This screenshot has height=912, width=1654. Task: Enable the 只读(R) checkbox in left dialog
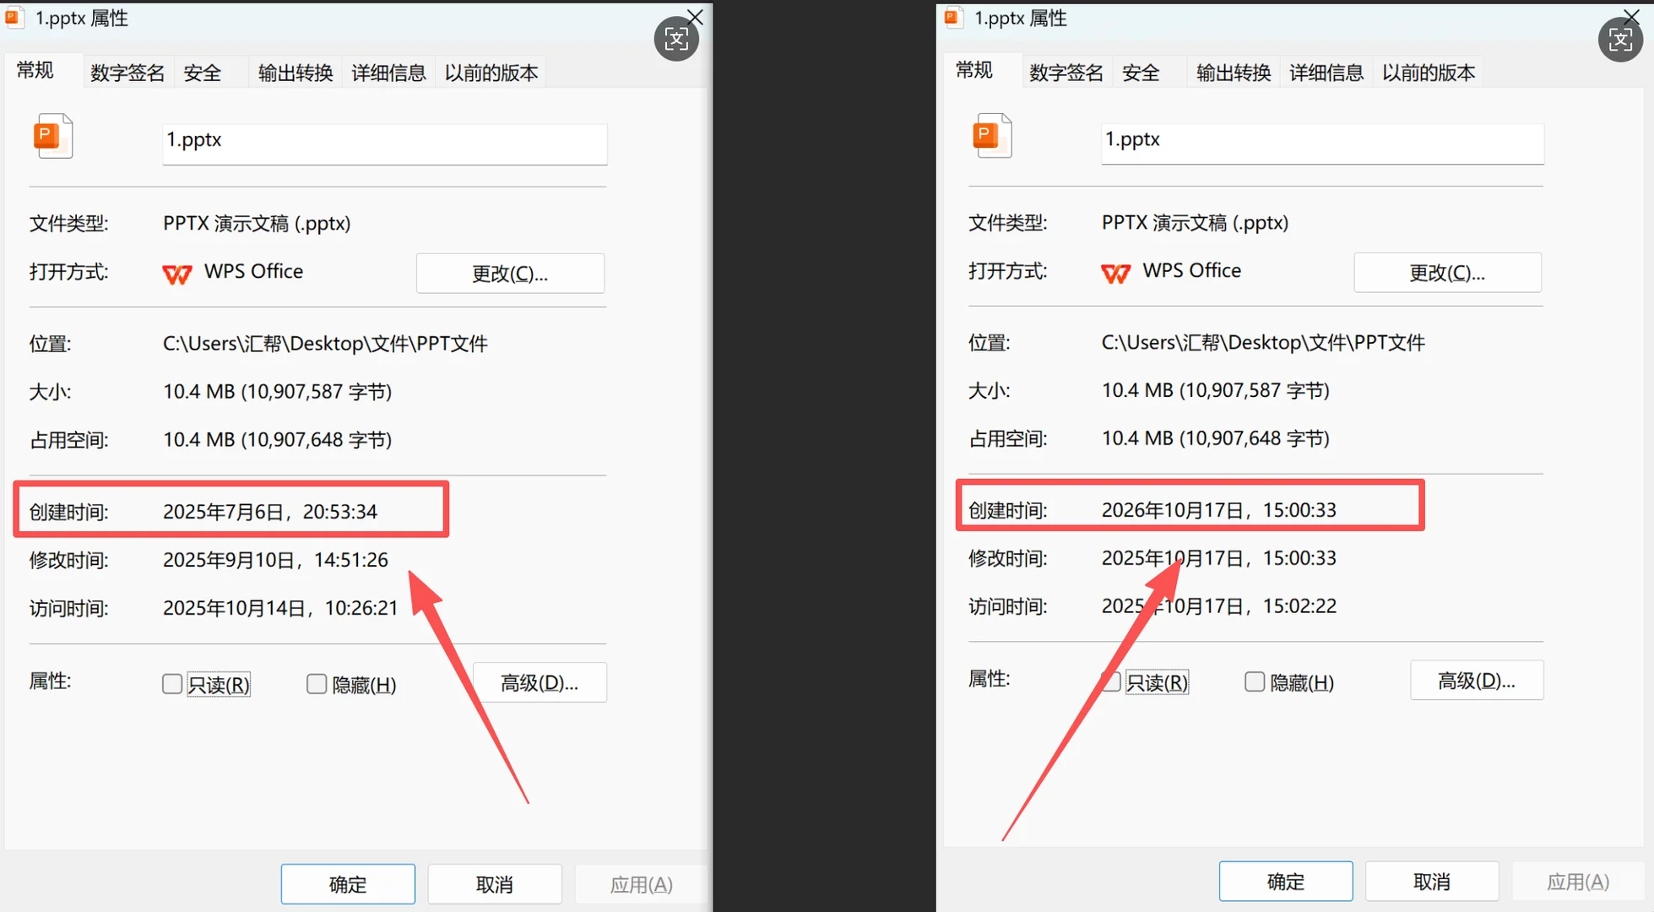pyautogui.click(x=172, y=684)
